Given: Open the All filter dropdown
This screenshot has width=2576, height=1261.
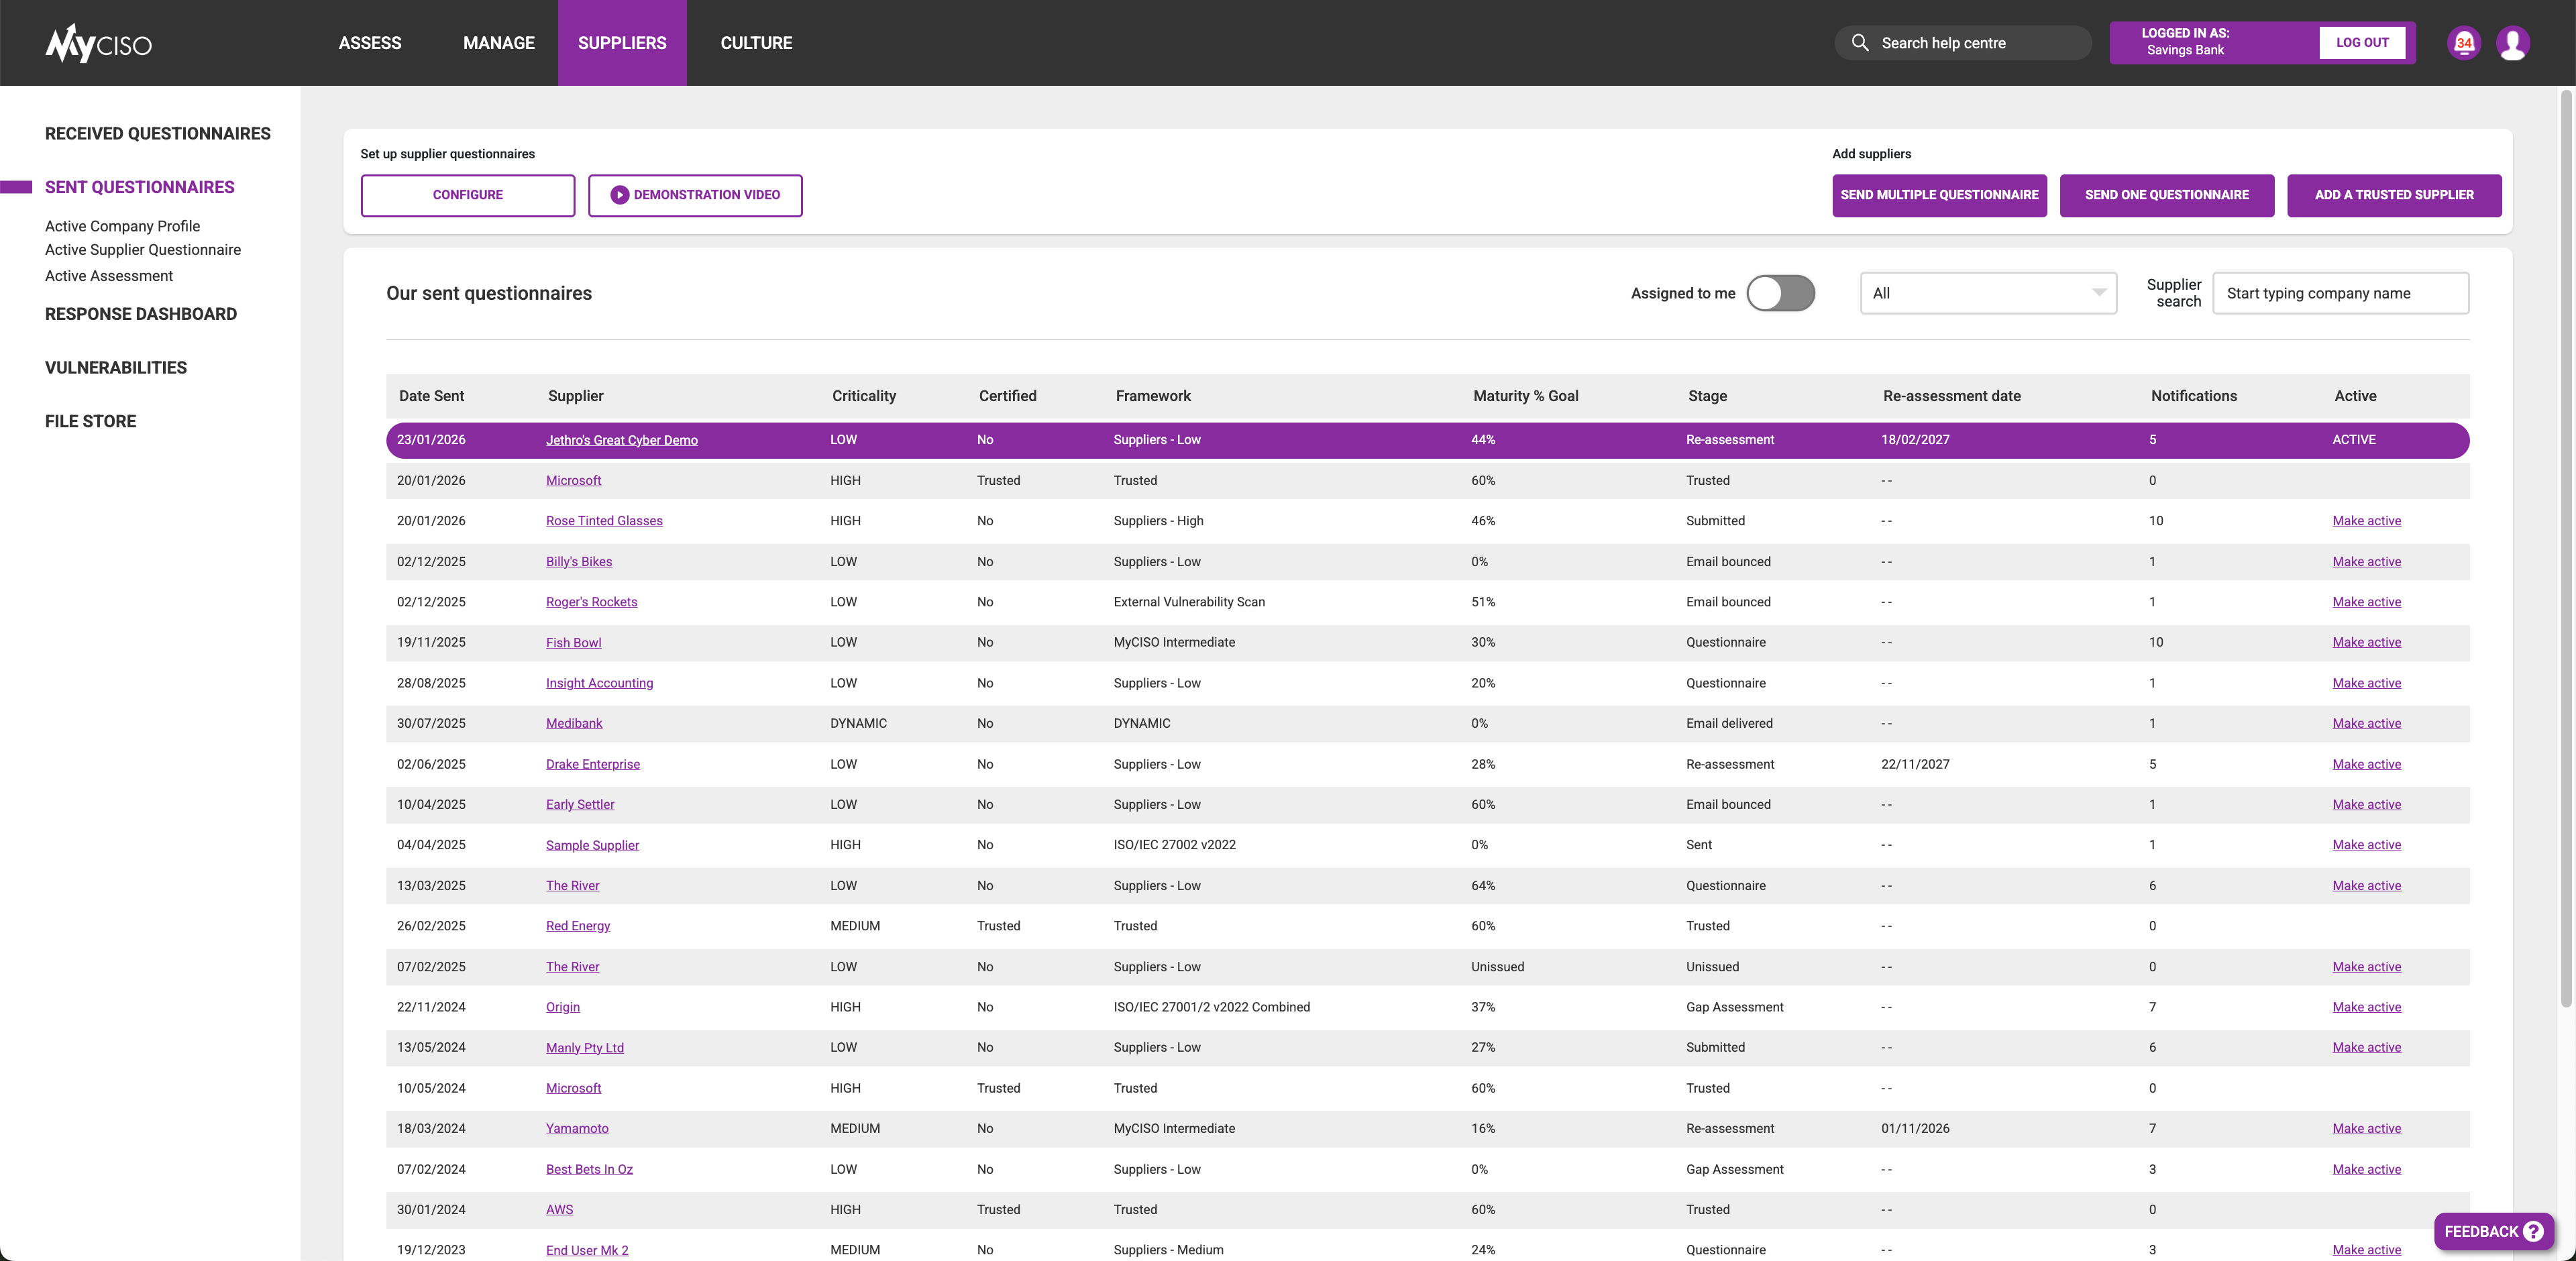Looking at the screenshot, I should [x=1988, y=293].
